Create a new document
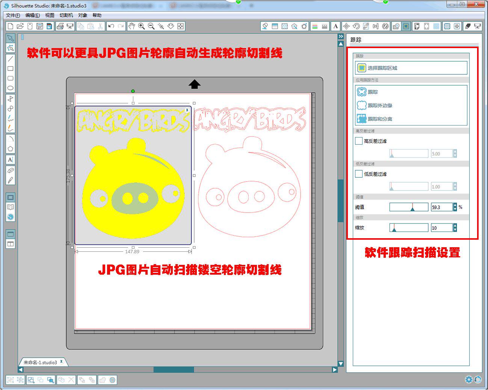The image size is (488, 390). coord(11,26)
